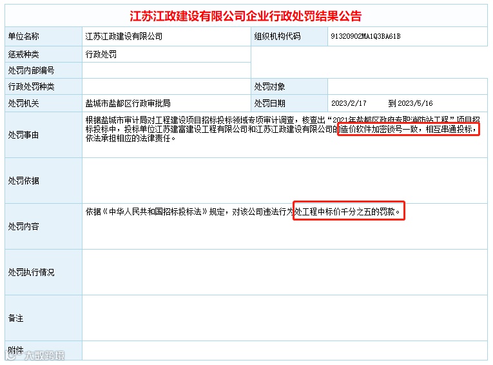493x365 pixels.
Task: Select the 惩戒种类 label cell
Action: 43,54
